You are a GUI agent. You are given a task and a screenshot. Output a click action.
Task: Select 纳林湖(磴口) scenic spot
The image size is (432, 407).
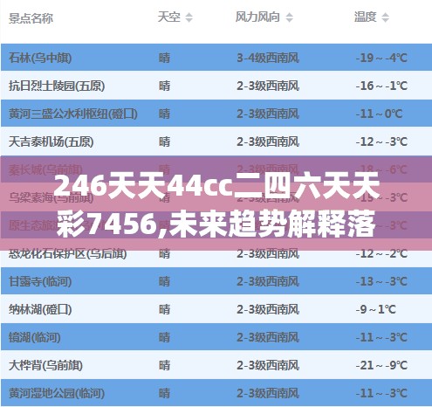[40, 309]
